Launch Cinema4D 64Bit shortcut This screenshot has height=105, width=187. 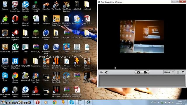pyautogui.click(x=46, y=49)
